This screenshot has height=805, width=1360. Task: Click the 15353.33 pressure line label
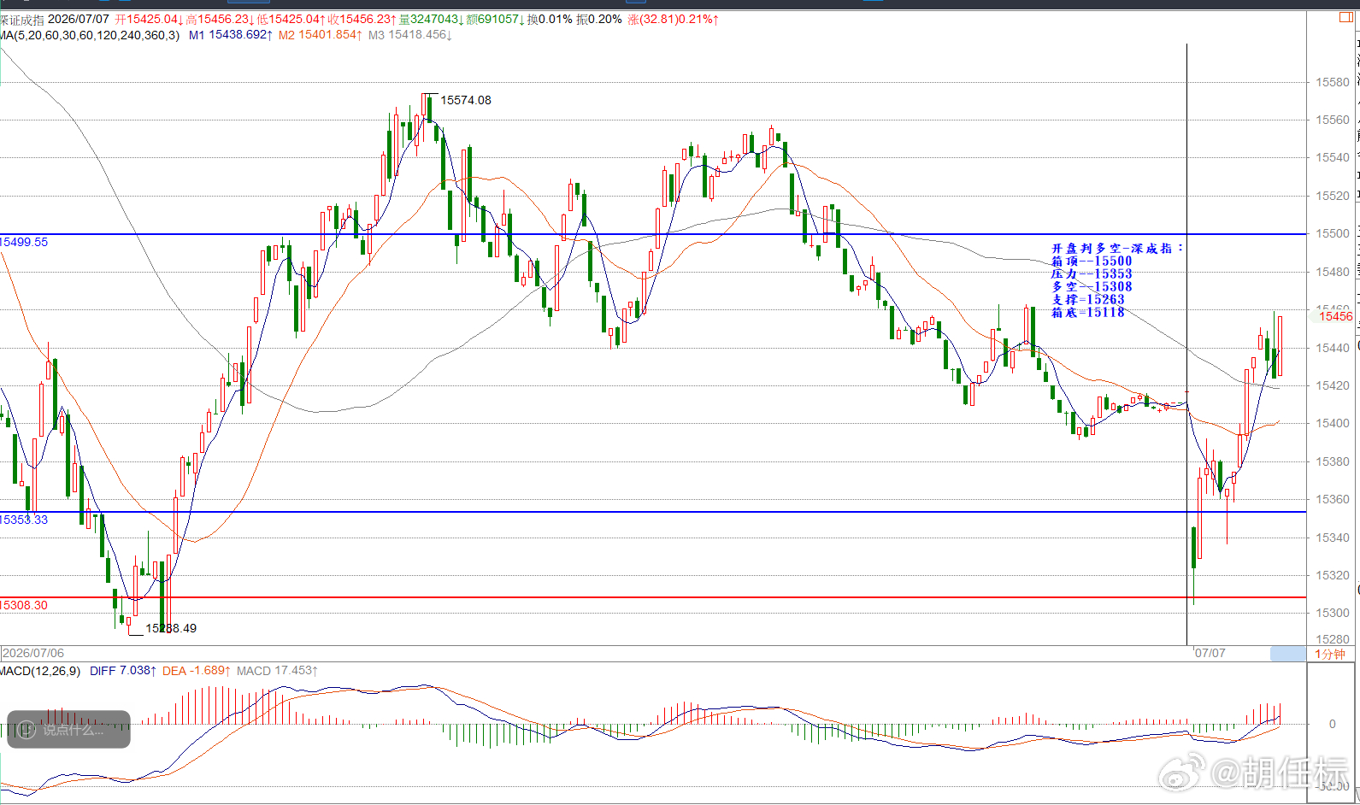point(24,520)
